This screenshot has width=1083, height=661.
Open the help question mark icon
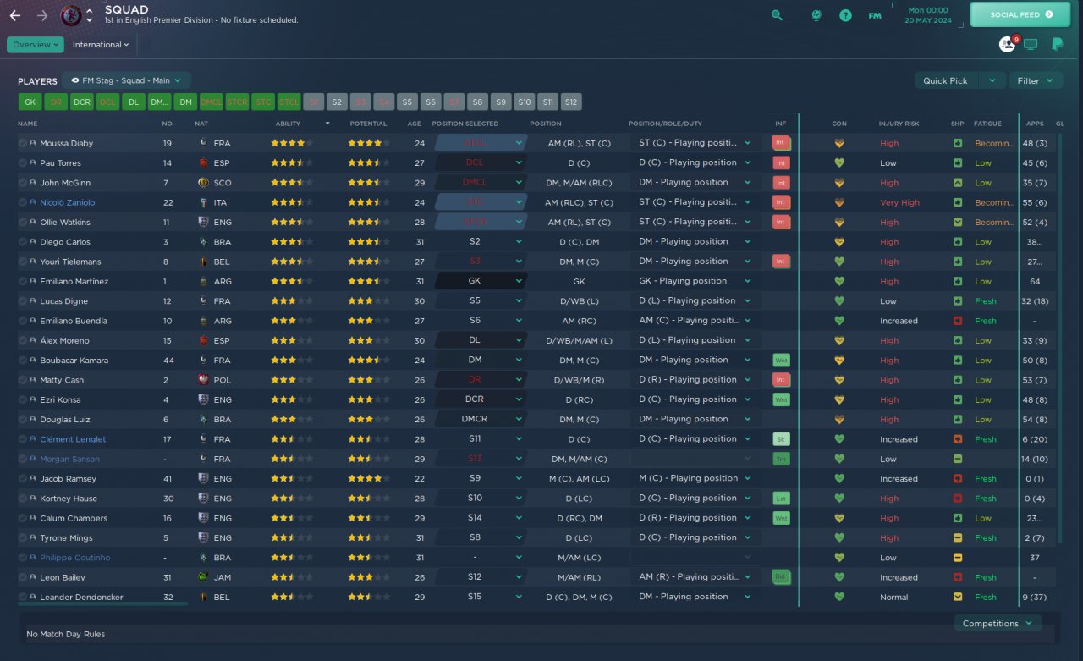pos(845,15)
